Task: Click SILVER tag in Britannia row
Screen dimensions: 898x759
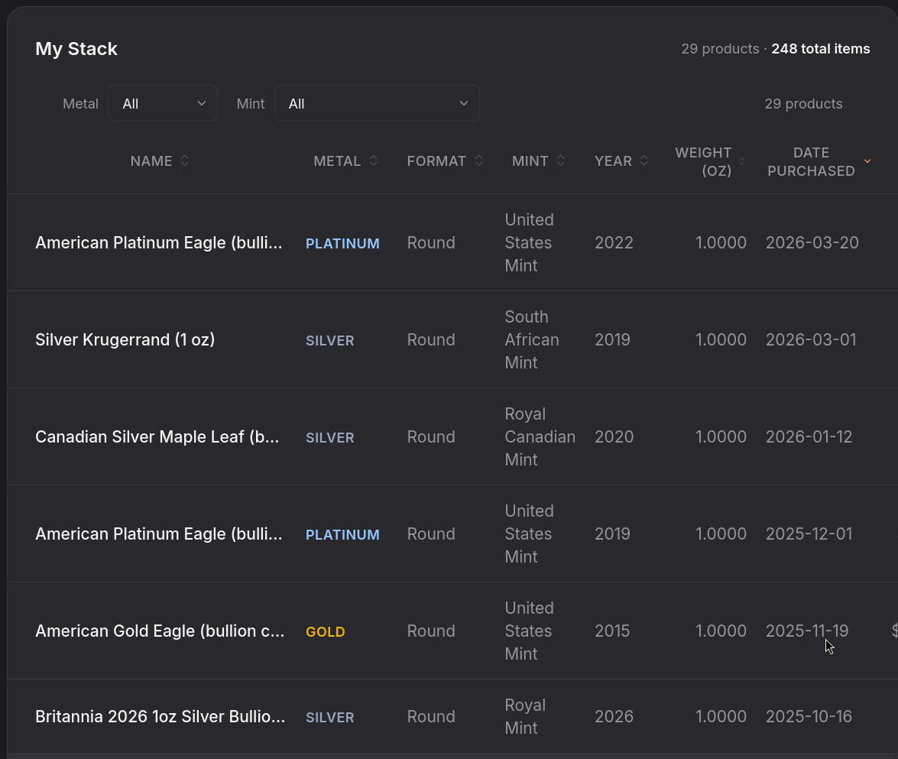Action: pos(330,717)
